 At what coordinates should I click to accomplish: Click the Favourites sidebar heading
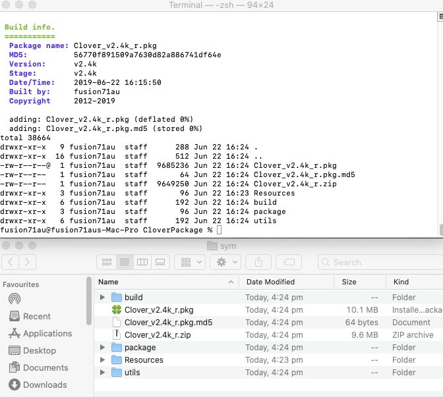click(21, 284)
